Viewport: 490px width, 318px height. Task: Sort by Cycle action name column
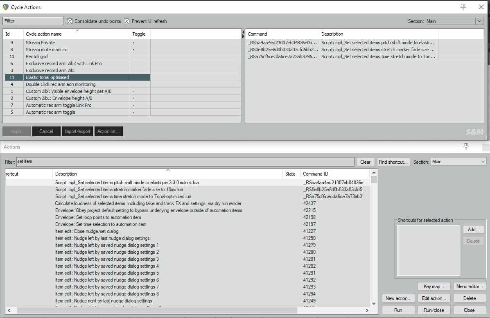click(x=77, y=34)
